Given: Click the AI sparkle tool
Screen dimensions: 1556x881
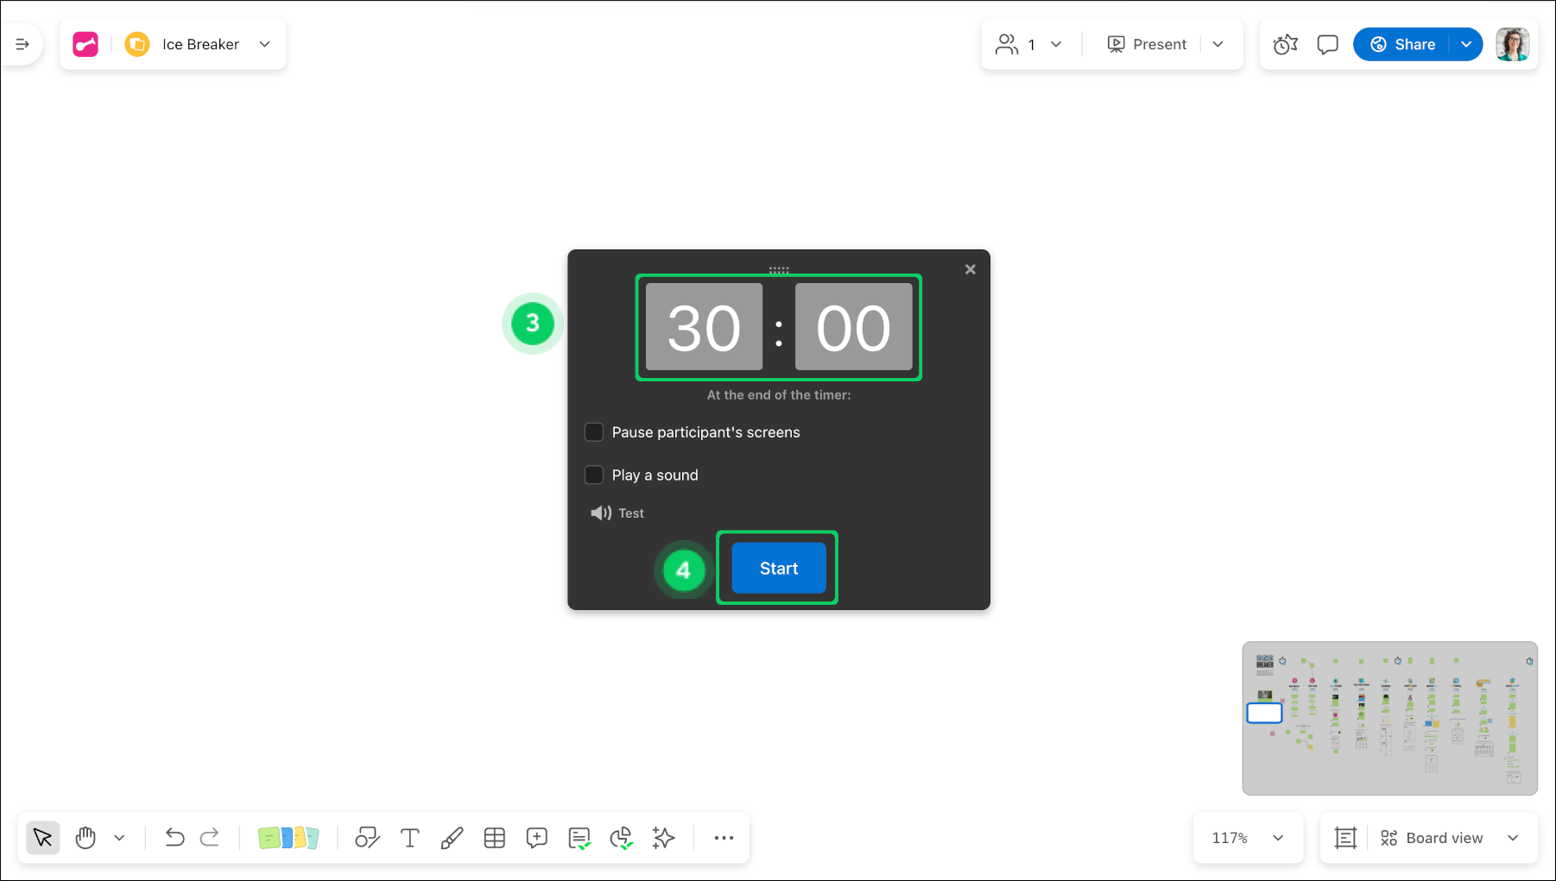Looking at the screenshot, I should point(663,837).
